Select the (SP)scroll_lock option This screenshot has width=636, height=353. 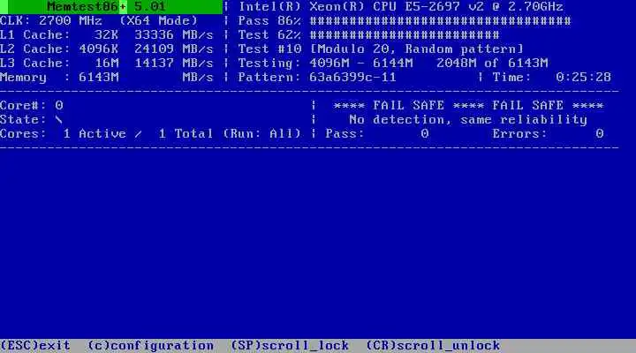(x=290, y=346)
